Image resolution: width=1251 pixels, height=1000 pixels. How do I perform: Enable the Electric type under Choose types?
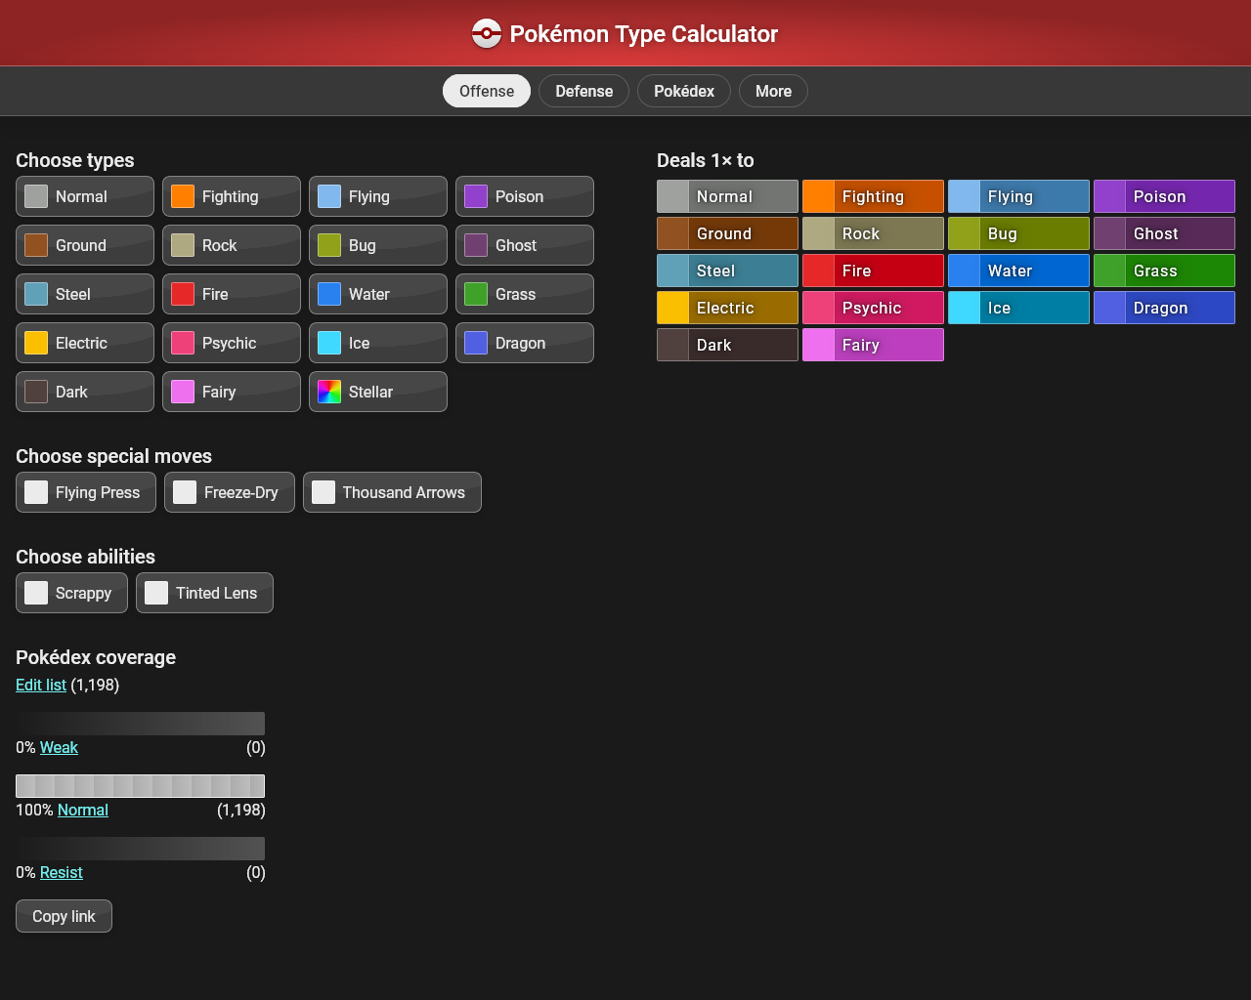click(85, 343)
